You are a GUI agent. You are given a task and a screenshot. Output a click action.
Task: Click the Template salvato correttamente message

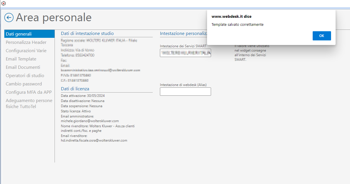pyautogui.click(x=237, y=25)
